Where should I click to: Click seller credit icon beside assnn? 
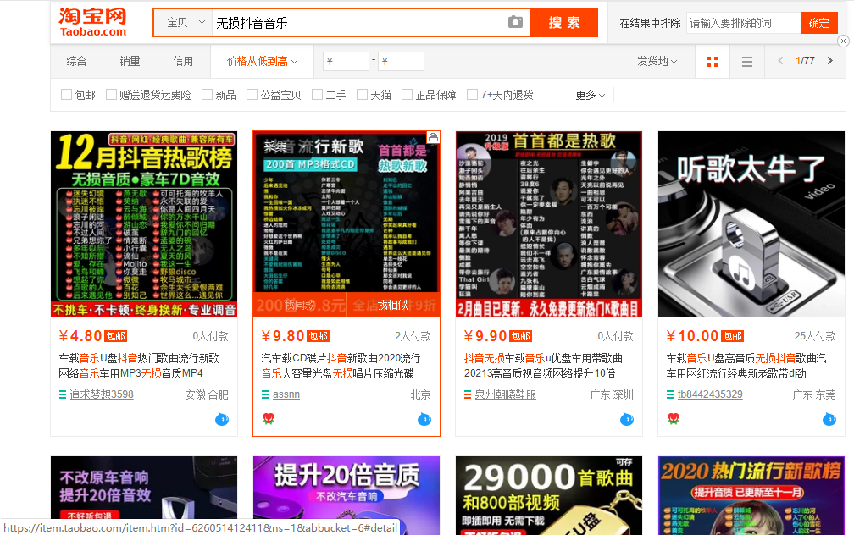click(x=265, y=394)
